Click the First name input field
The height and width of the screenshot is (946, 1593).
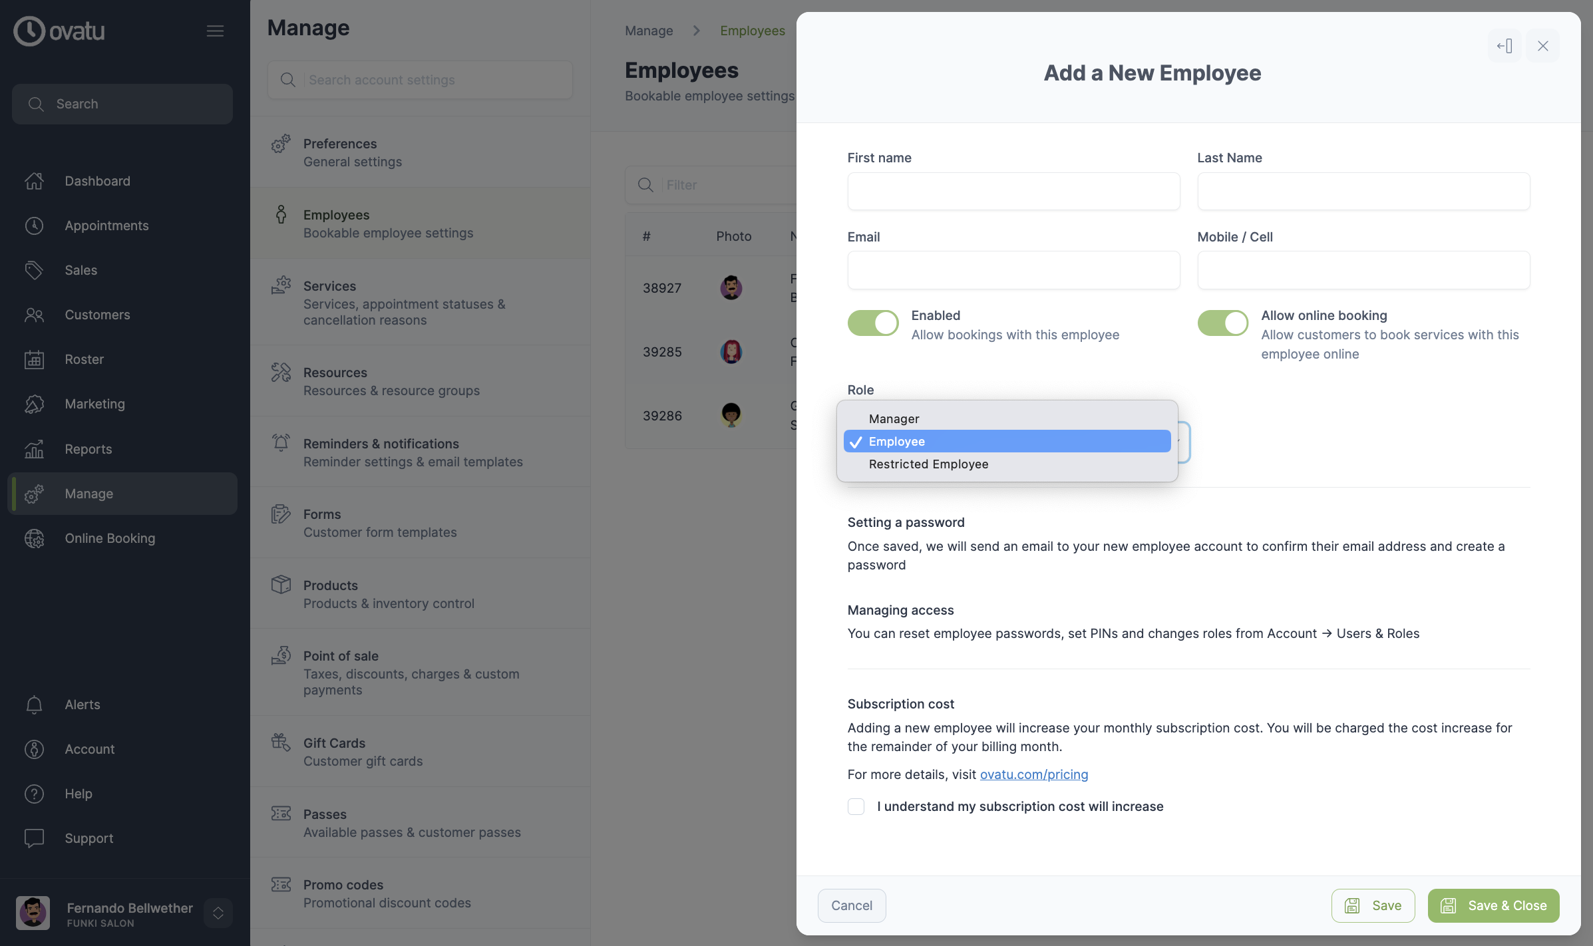[x=1013, y=192]
